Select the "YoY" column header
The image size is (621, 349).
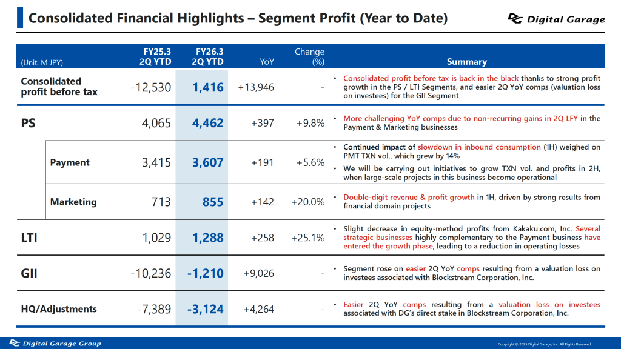pos(266,61)
